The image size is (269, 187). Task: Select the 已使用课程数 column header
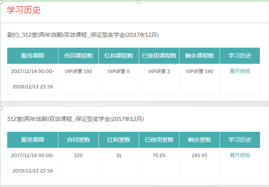(x=159, y=56)
